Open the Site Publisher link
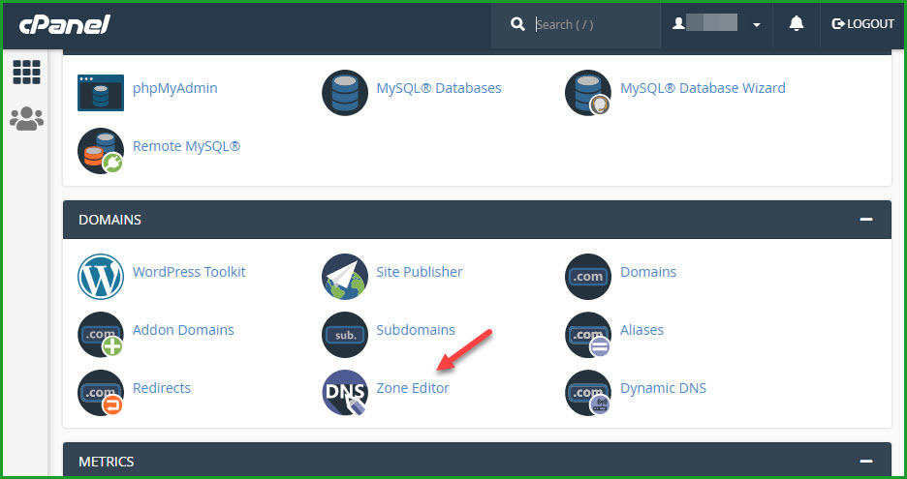The height and width of the screenshot is (479, 907). click(420, 272)
